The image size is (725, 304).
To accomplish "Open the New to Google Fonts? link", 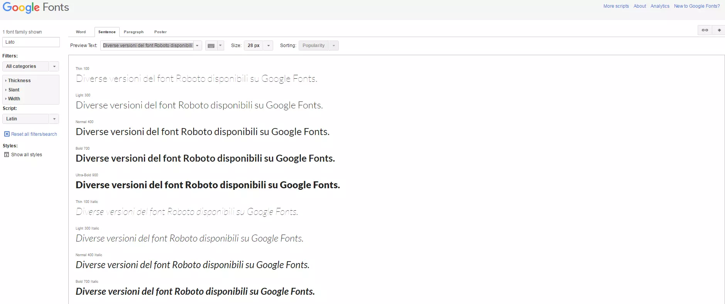I will [x=697, y=6].
